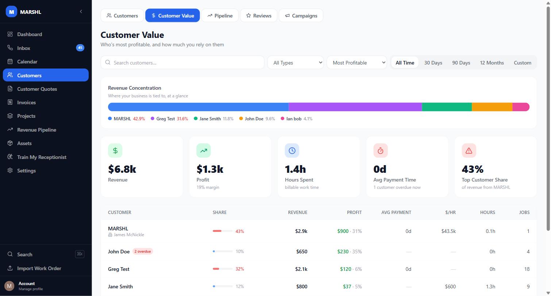Select the 90 Days time range
Screen dimensions: 551x296
461,63
